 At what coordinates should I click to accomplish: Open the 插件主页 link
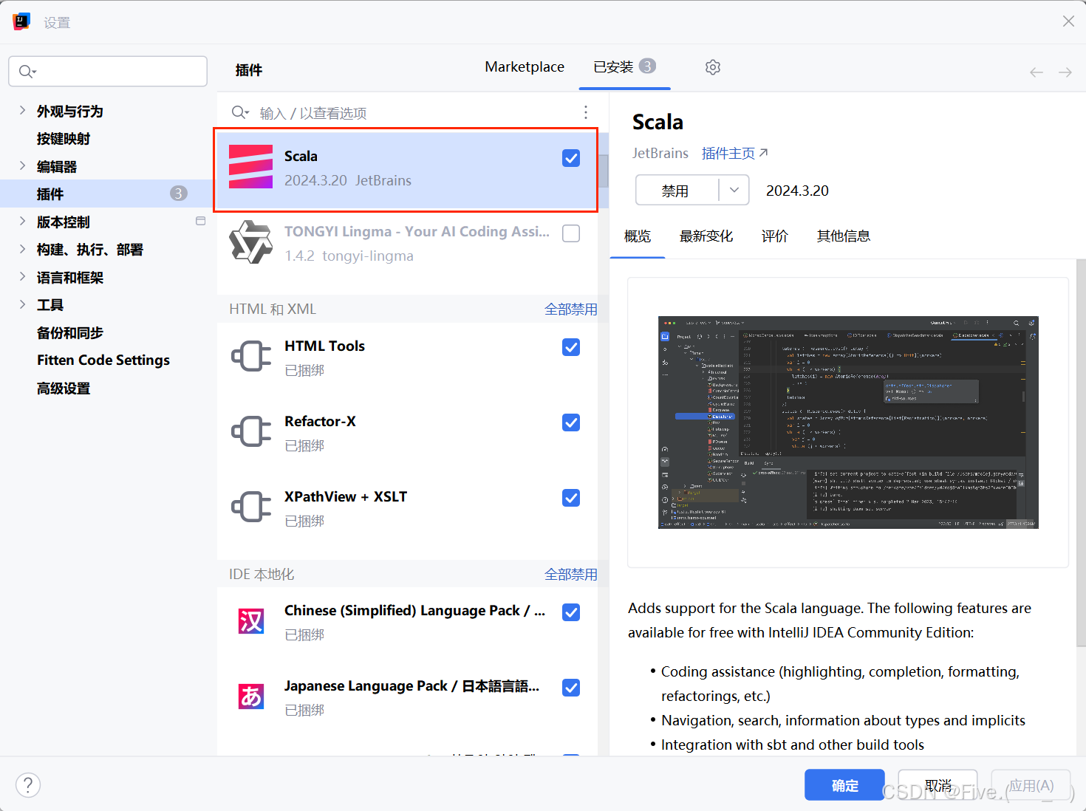tap(735, 153)
